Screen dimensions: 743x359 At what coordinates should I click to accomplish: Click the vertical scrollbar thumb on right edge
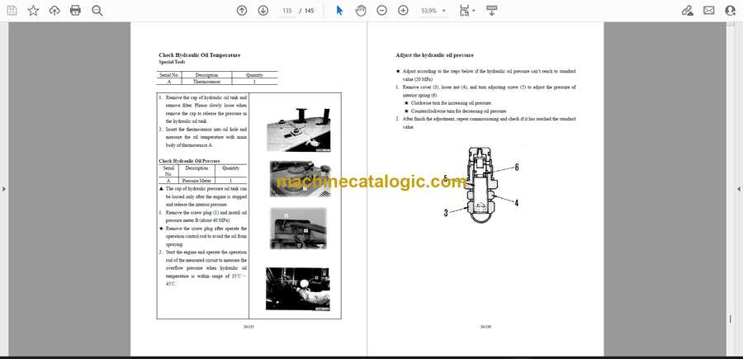[731, 319]
